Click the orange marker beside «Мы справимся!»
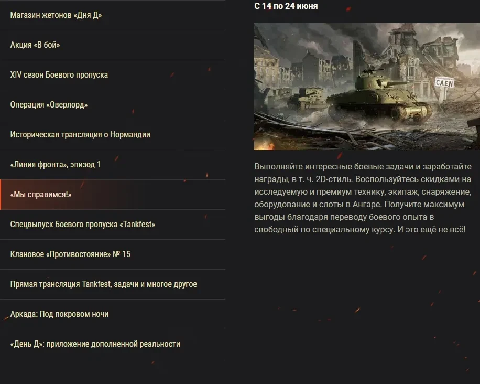480x384 pixels. (1, 195)
